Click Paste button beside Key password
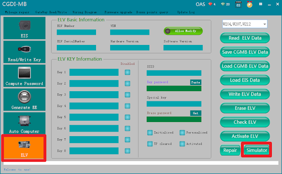 [x=196, y=82]
